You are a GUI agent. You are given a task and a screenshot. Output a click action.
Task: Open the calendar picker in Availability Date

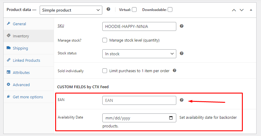[x=171, y=118]
